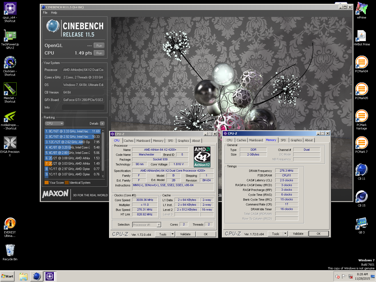The image size is (376, 282).
Task: Run the CPU benchmark
Action: pyautogui.click(x=99, y=53)
